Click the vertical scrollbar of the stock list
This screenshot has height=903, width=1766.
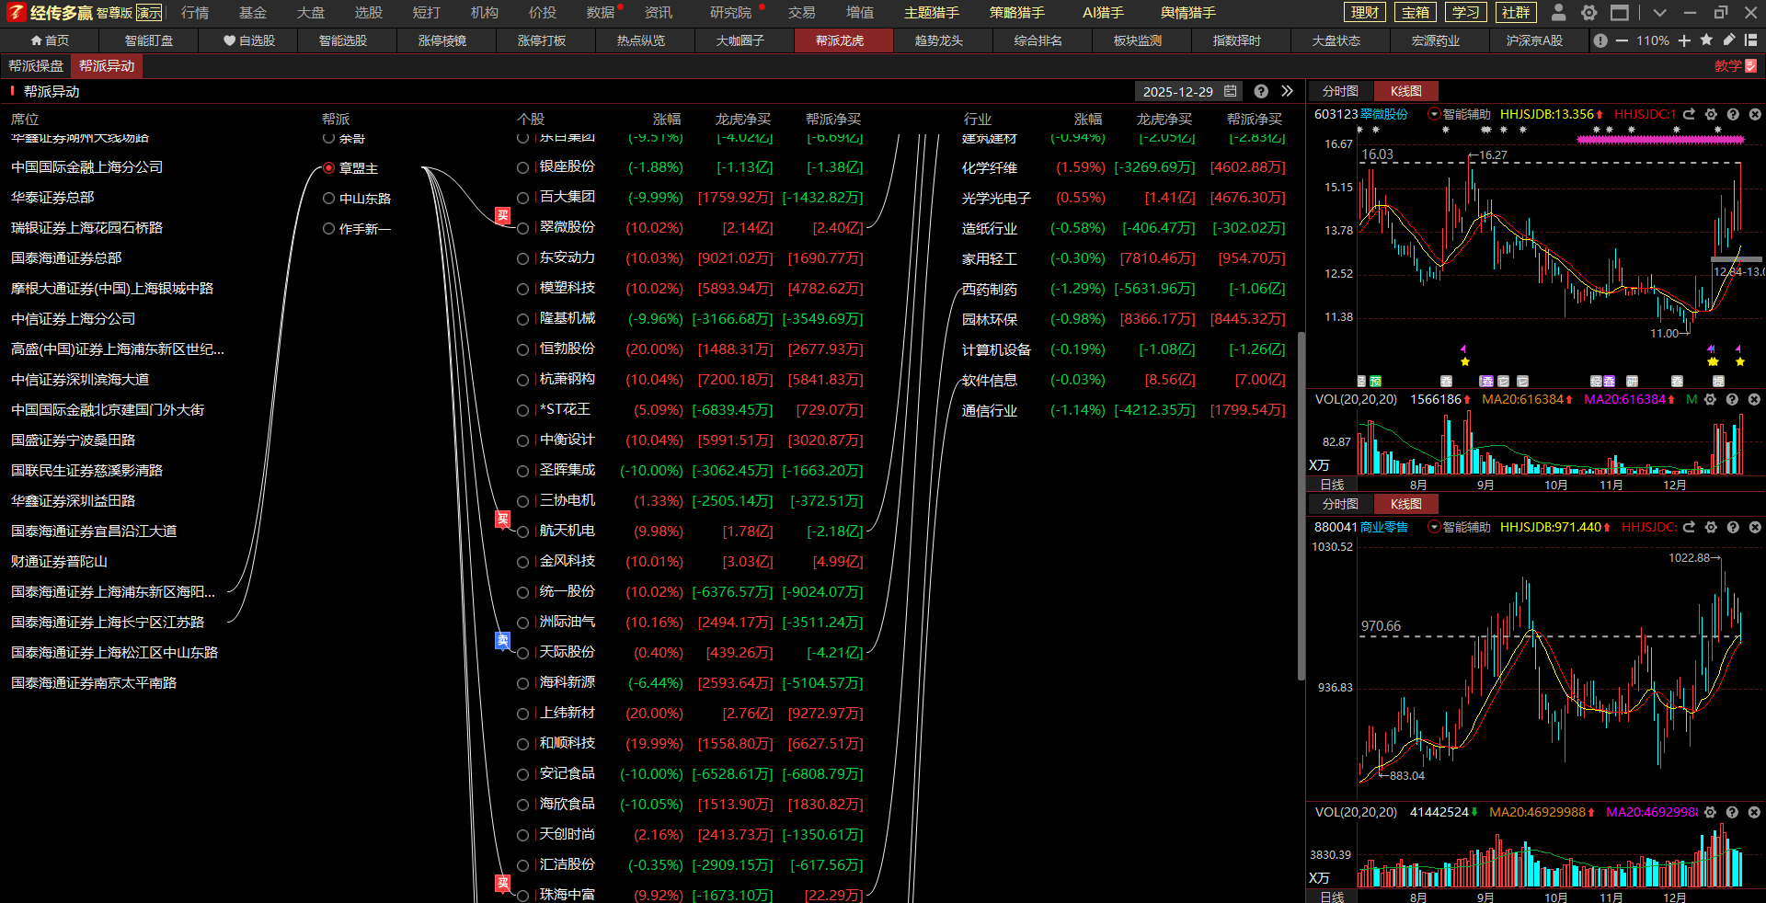click(x=1301, y=506)
